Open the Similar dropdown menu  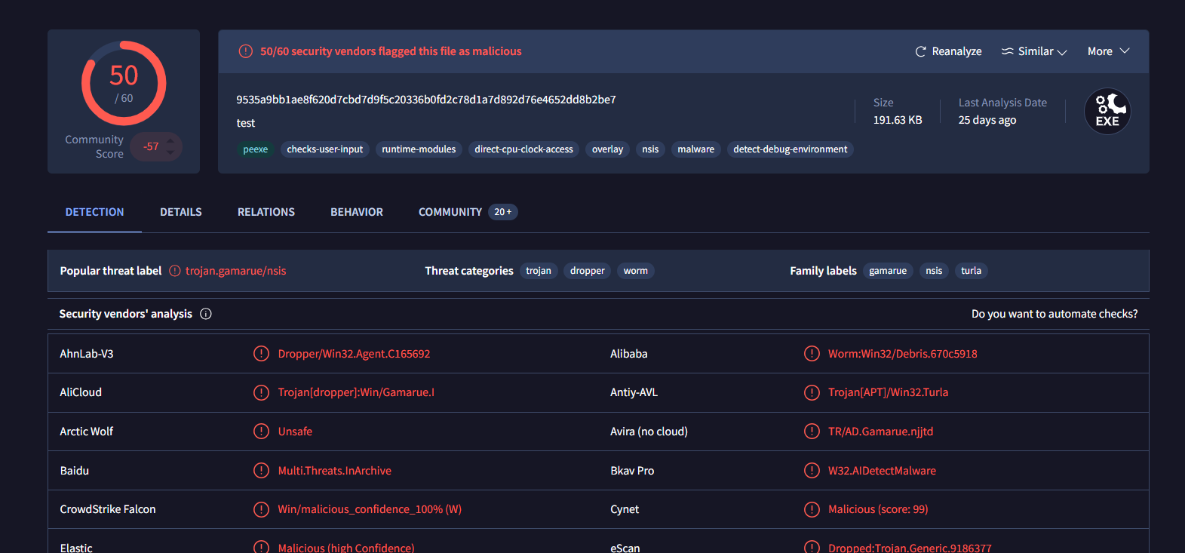click(1034, 51)
